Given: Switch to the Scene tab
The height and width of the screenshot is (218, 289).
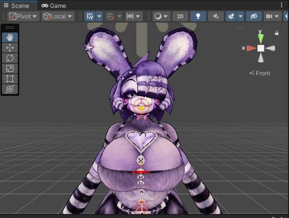Looking at the screenshot, I should pos(17,5).
